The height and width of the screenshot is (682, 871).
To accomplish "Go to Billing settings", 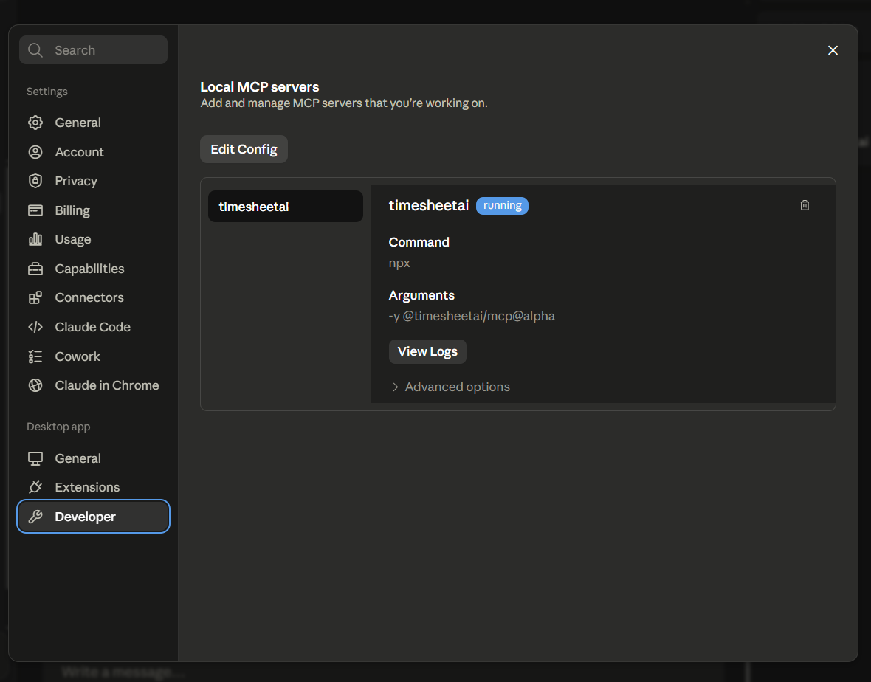I will 93,210.
